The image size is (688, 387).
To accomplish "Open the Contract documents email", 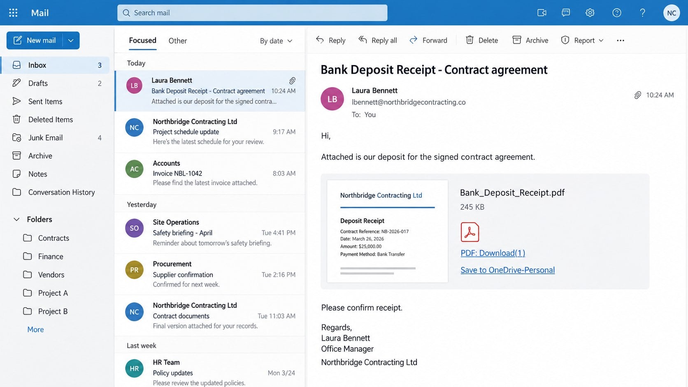I will tap(210, 316).
